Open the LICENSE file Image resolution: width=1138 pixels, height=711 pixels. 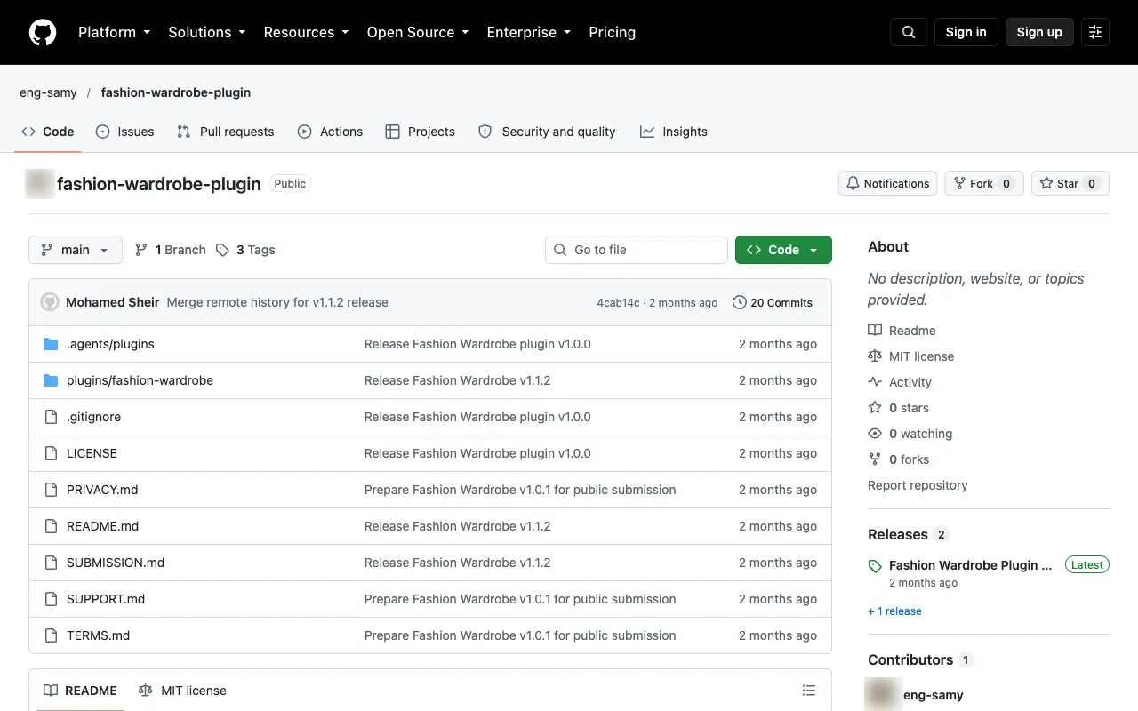coord(92,453)
